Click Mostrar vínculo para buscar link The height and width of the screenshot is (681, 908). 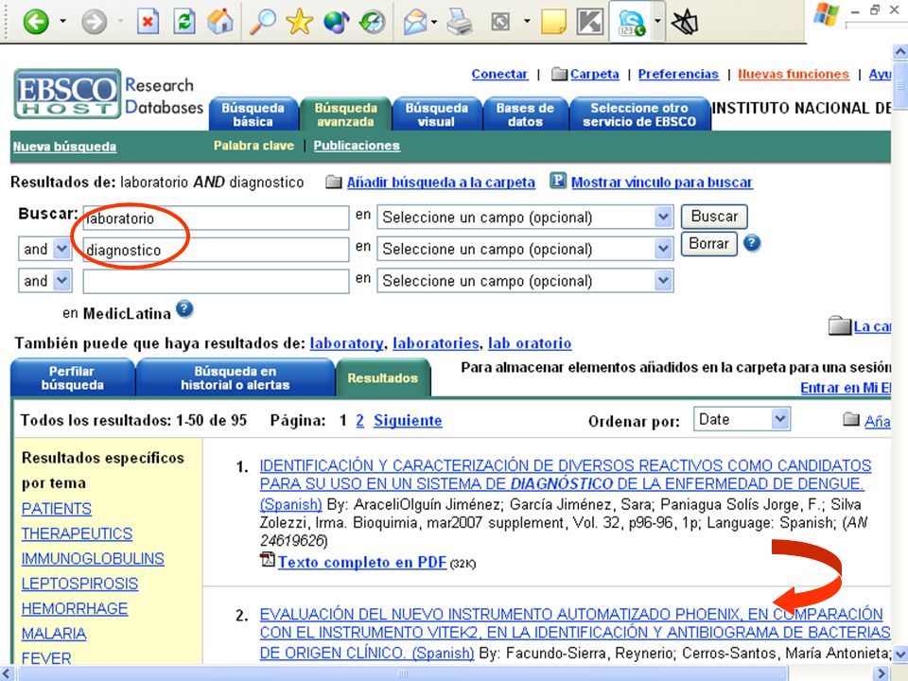coord(662,183)
